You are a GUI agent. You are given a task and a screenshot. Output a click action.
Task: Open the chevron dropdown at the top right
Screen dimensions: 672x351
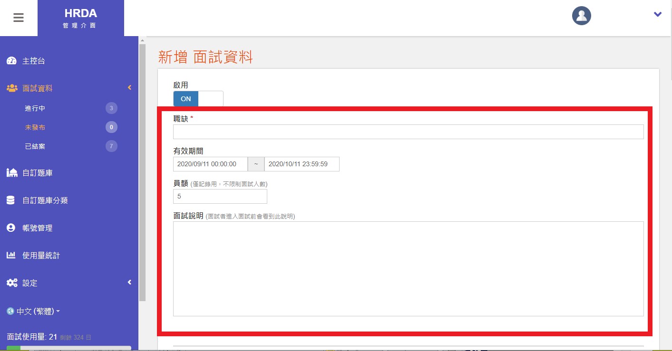coord(657,14)
